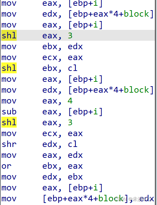Click the 'mov edx, ebx' instruction
This screenshot has height=205, width=157.
click(x=42, y=177)
